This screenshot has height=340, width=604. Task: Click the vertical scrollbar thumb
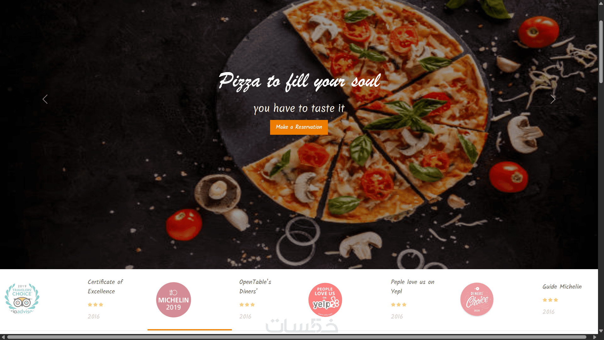click(x=601, y=52)
